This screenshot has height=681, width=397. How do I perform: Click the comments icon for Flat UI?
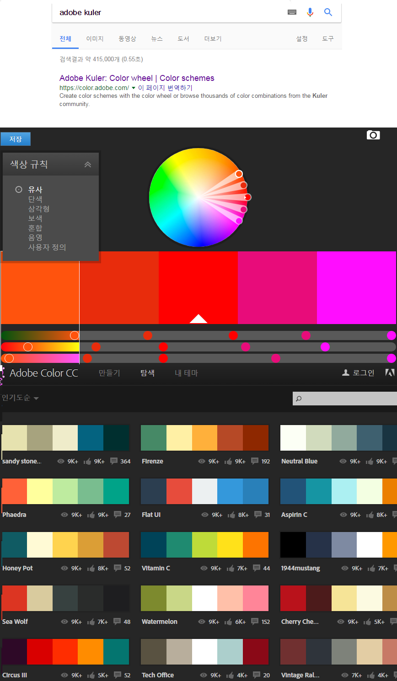coord(258,514)
